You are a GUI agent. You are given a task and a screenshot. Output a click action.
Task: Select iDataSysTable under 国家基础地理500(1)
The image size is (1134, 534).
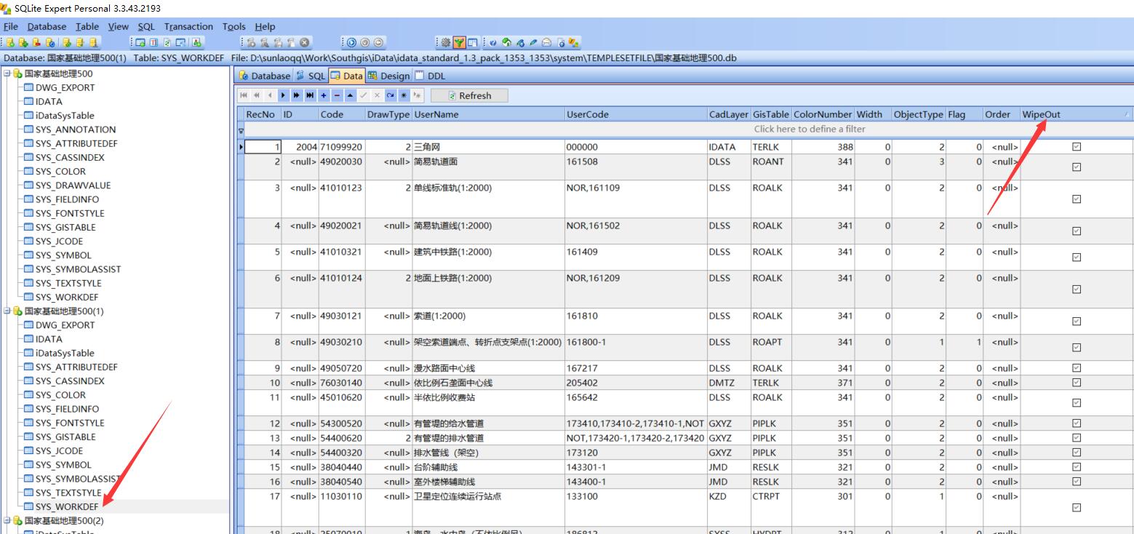[x=65, y=353]
